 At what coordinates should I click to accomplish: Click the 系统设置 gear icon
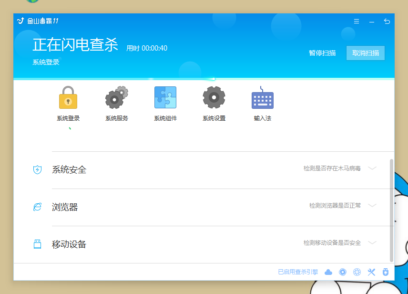(214, 97)
